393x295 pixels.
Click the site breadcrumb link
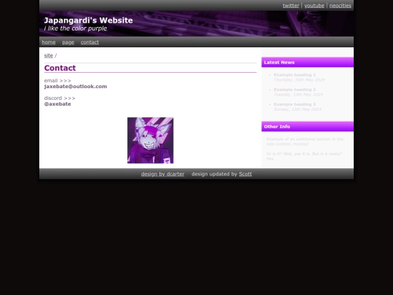tap(48, 55)
